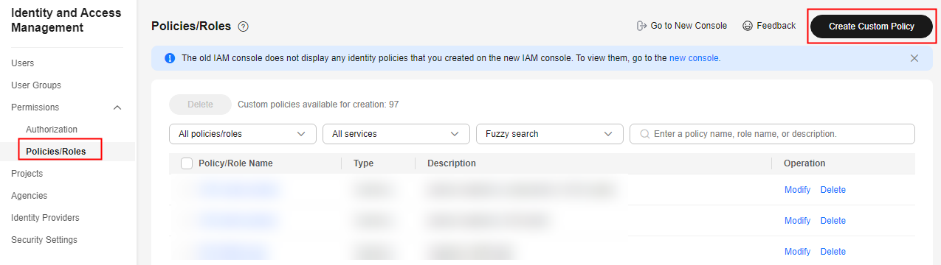
Task: Click the Feedback smiley icon
Action: click(x=748, y=26)
